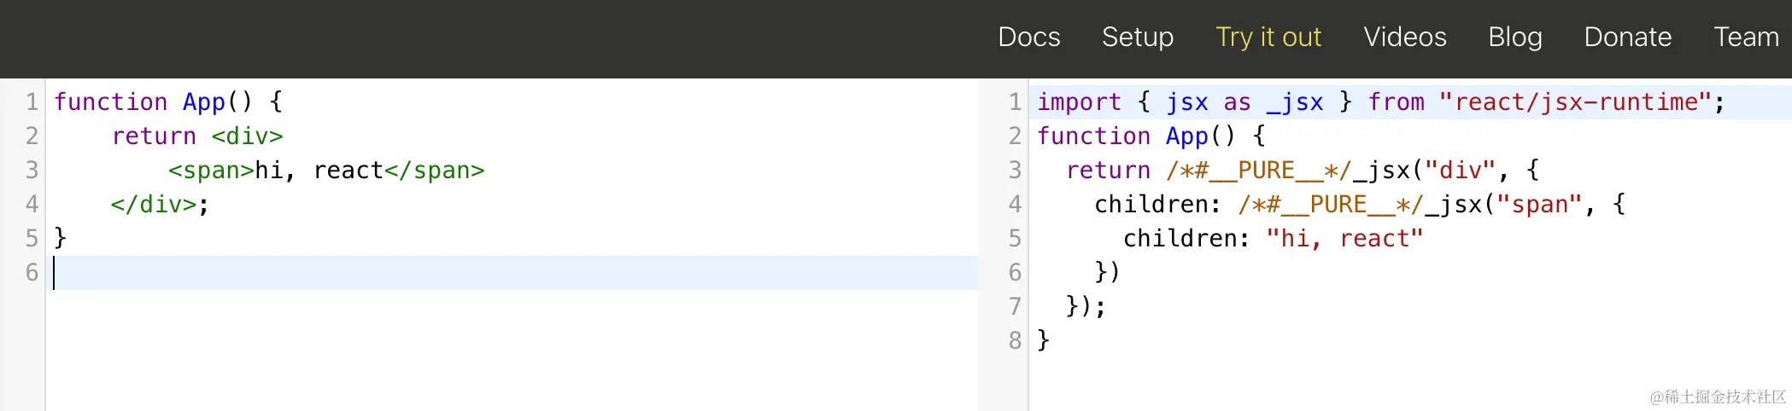Click the '<span>hi, react</span>' source line

pyautogui.click(x=325, y=171)
